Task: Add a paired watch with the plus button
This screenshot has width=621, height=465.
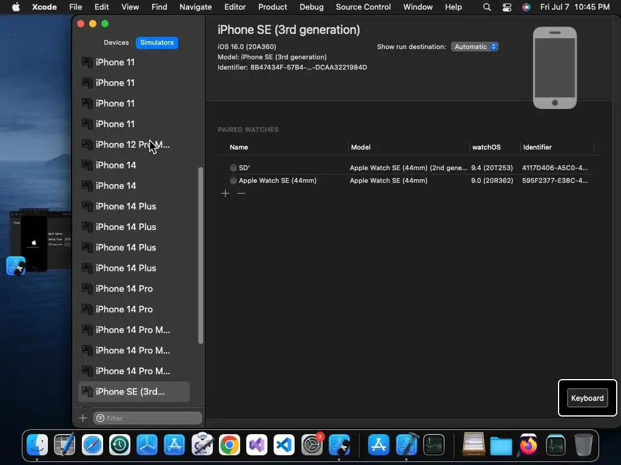Action: pos(226,193)
